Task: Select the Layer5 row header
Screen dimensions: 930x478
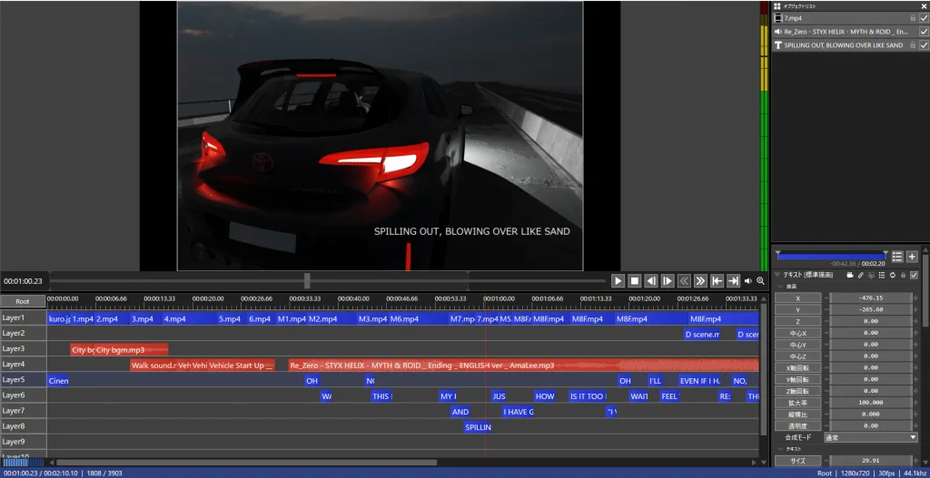Action: [23, 380]
